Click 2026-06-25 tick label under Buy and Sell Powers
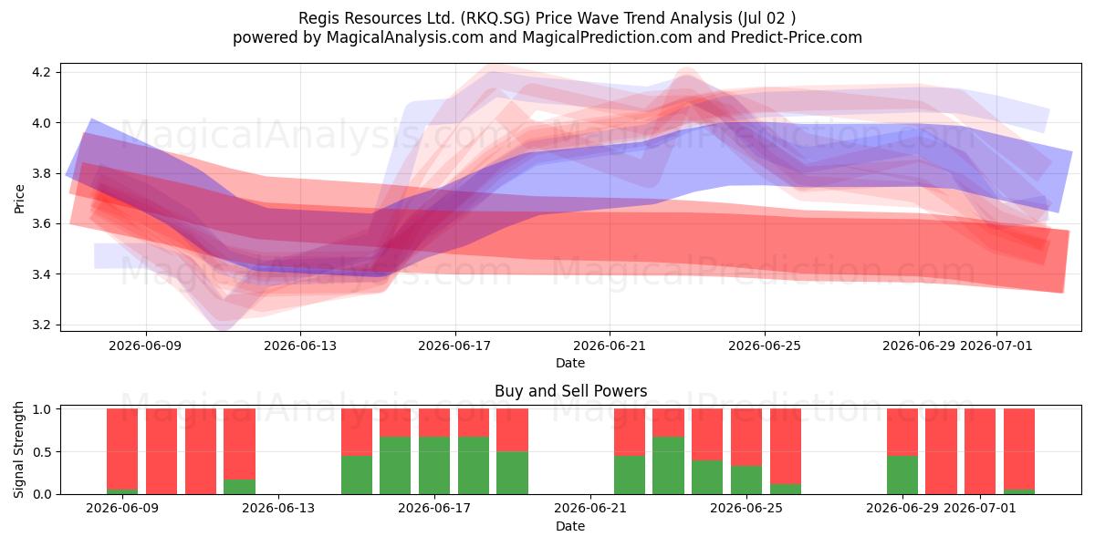Screen dimensions: 1095x547 746,509
